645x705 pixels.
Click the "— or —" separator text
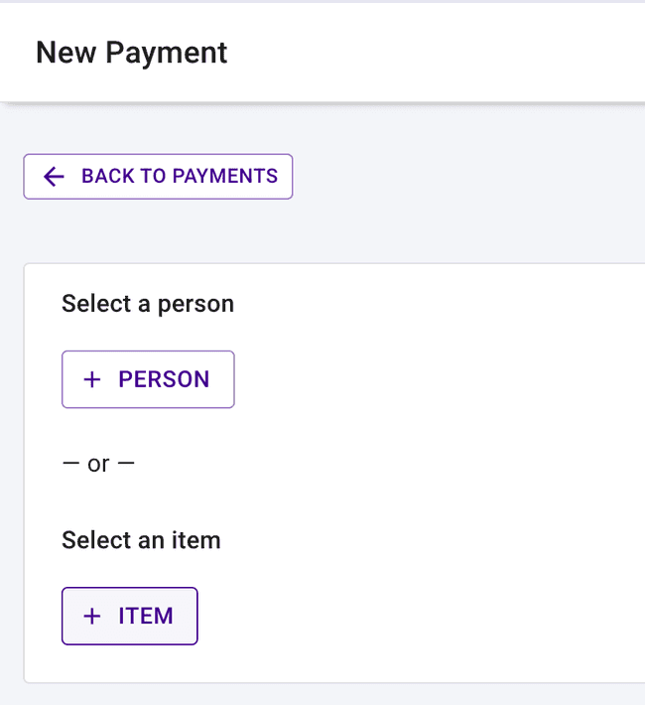coord(97,464)
